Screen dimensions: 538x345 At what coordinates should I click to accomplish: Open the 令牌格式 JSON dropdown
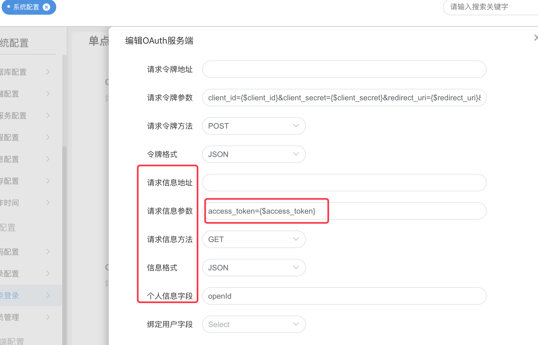click(254, 154)
